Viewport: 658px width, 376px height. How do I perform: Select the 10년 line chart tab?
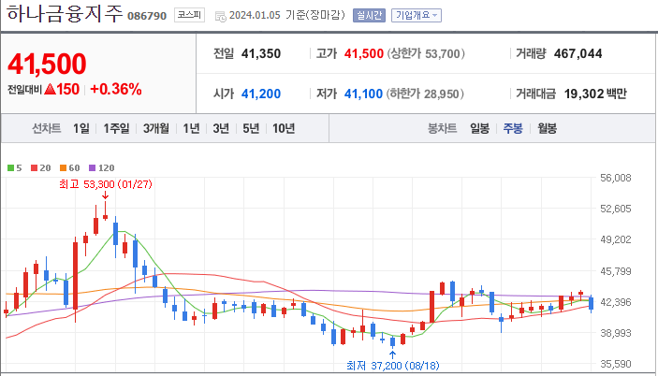284,128
